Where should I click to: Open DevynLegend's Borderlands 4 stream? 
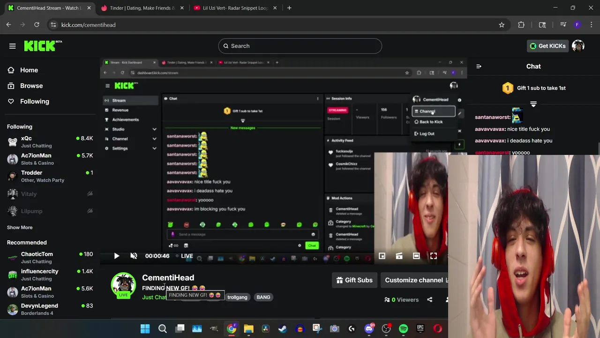point(50,309)
